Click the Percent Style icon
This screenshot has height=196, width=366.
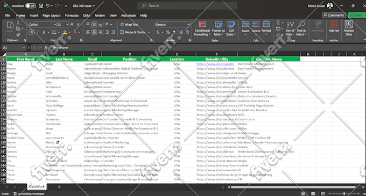click(x=167, y=32)
